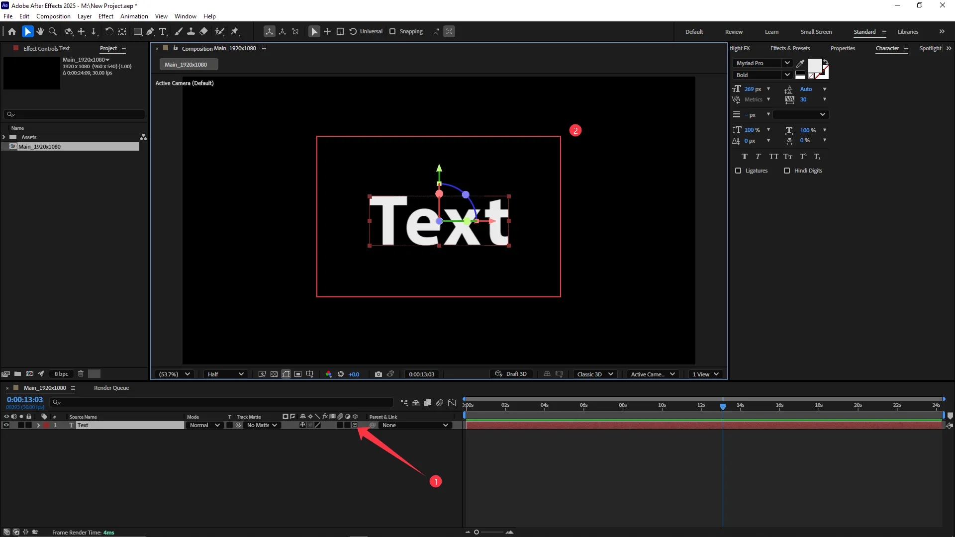Enable the Ligatures checkbox
Viewport: 955px width, 537px height.
pyautogui.click(x=738, y=171)
